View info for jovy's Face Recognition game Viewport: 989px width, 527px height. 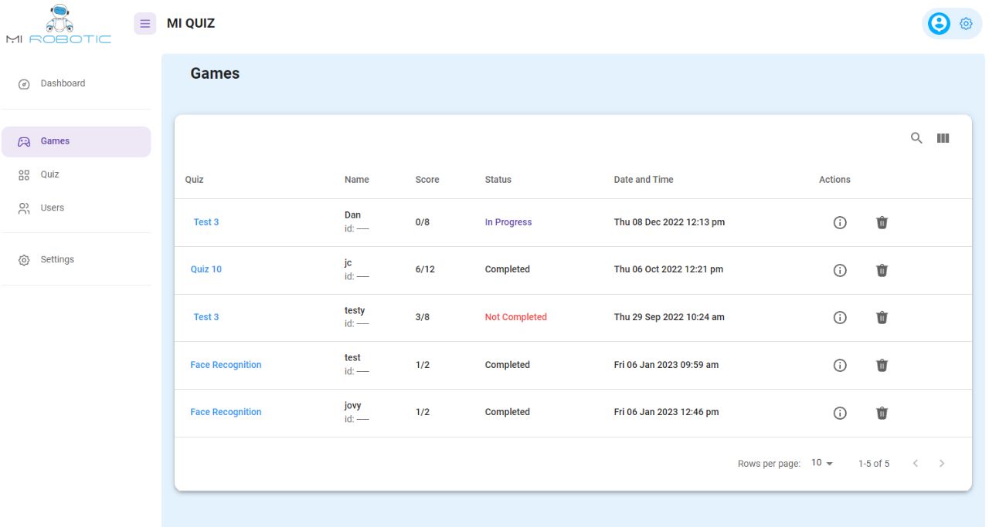click(x=840, y=413)
